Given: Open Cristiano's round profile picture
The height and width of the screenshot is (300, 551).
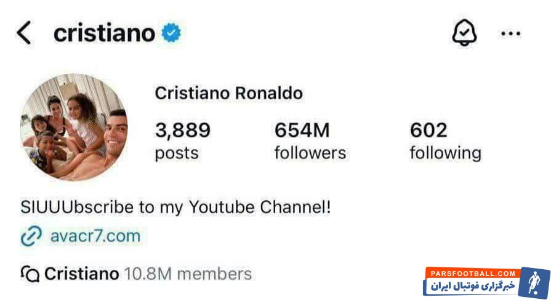Looking at the screenshot, I should click(x=74, y=128).
